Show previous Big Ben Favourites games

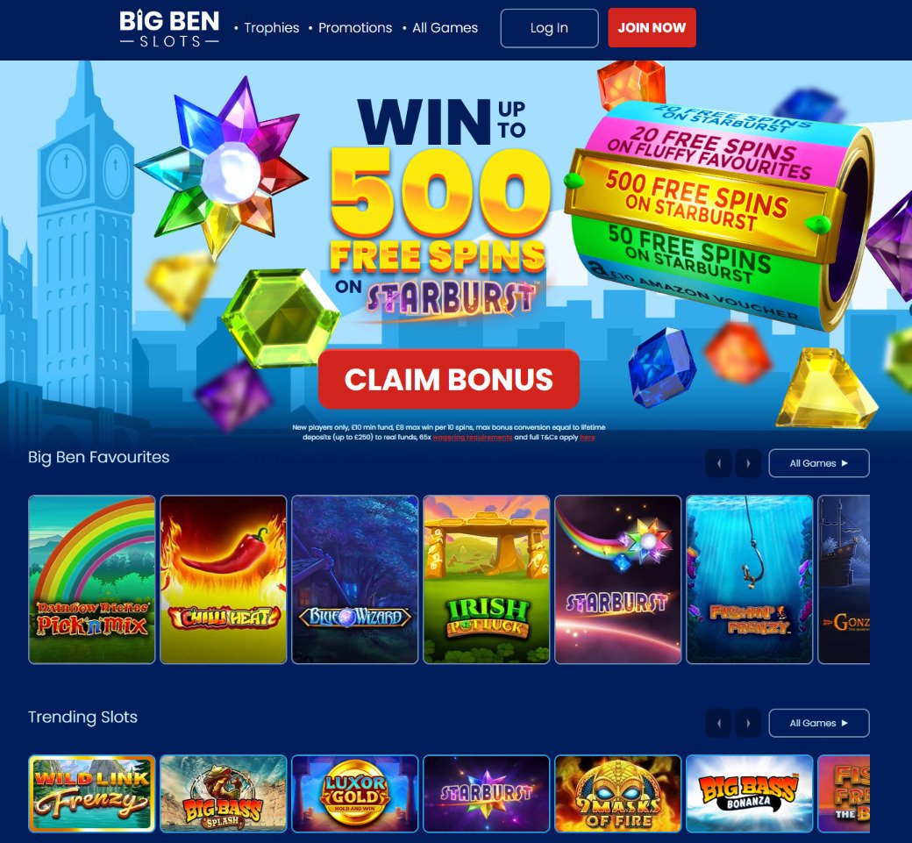(719, 463)
